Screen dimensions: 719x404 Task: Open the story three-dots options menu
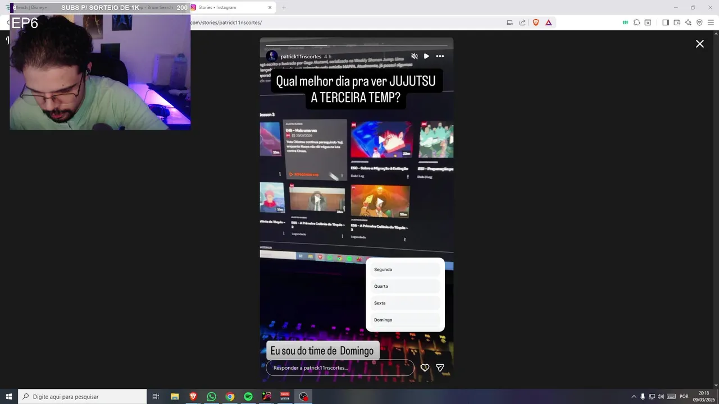(440, 56)
